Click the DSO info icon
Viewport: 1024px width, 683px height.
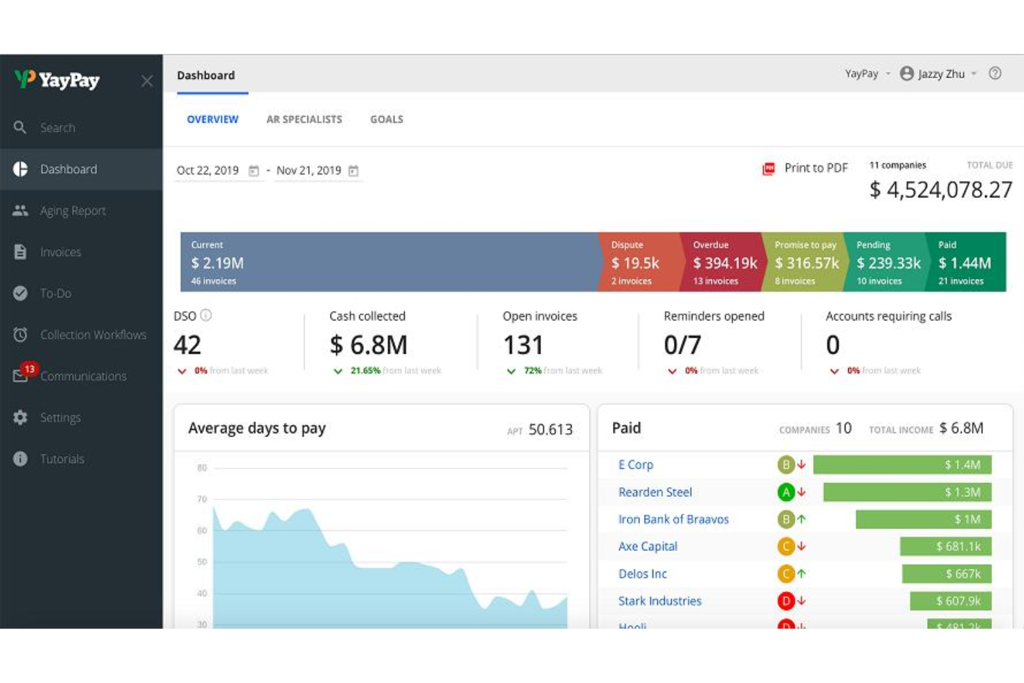[206, 316]
